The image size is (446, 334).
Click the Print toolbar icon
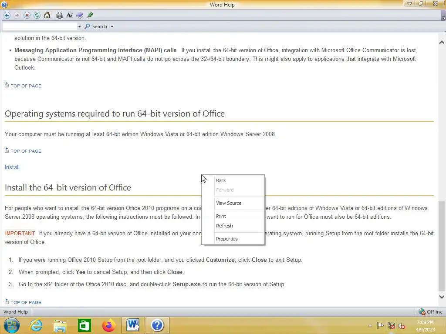point(59,15)
